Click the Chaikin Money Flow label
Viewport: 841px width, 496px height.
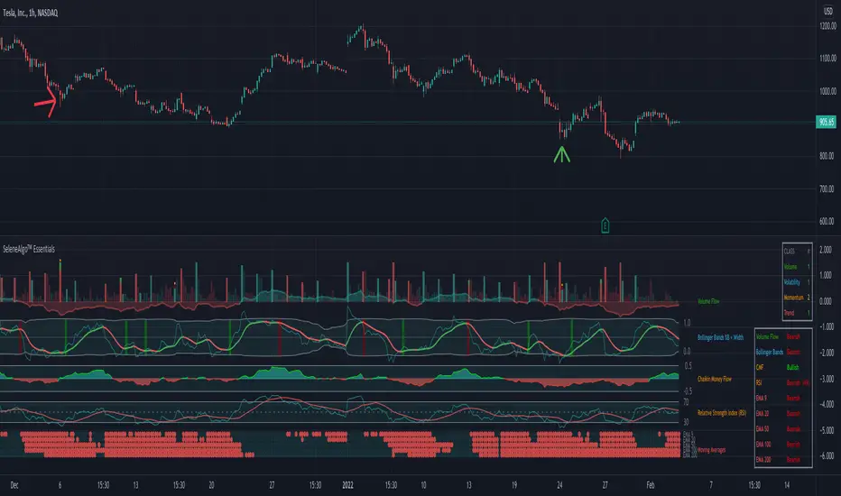pos(714,379)
